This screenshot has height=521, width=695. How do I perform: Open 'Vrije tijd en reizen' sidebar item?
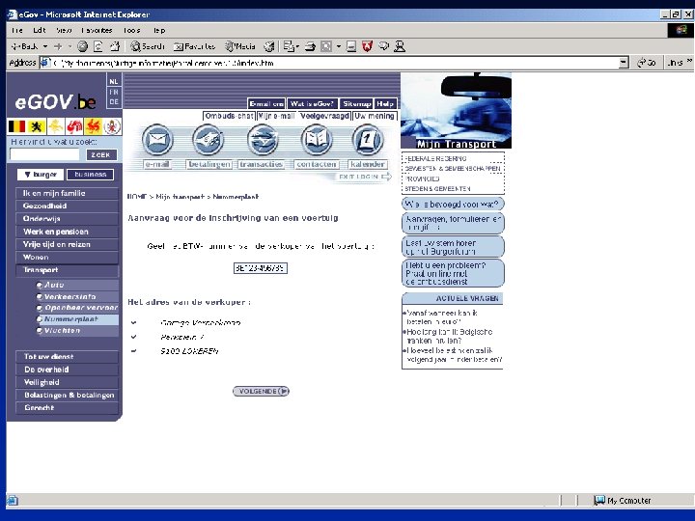pos(67,244)
